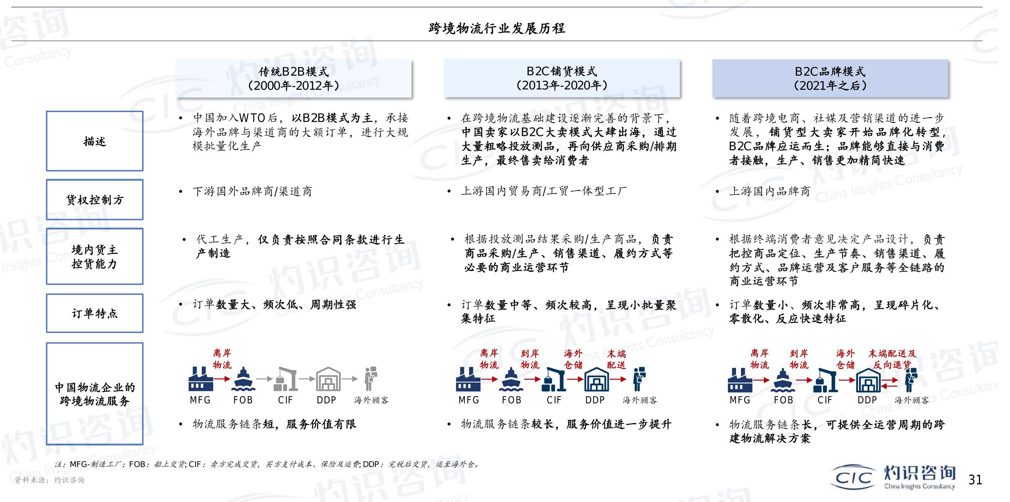Click the source line 资料来源:灼识咨询
Viewport: 1010px width, 502px height.
(49, 480)
